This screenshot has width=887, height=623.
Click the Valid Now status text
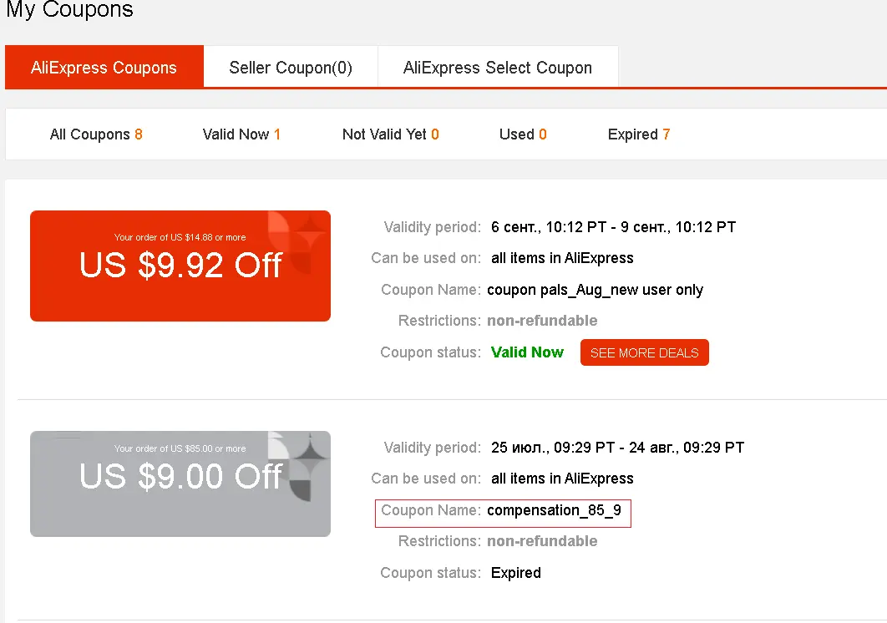coord(527,352)
